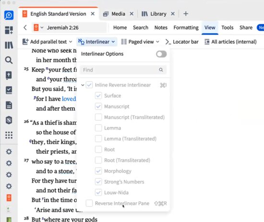Check Lemma (Transliterated) checkbox
264x222 pixels.
98,138
